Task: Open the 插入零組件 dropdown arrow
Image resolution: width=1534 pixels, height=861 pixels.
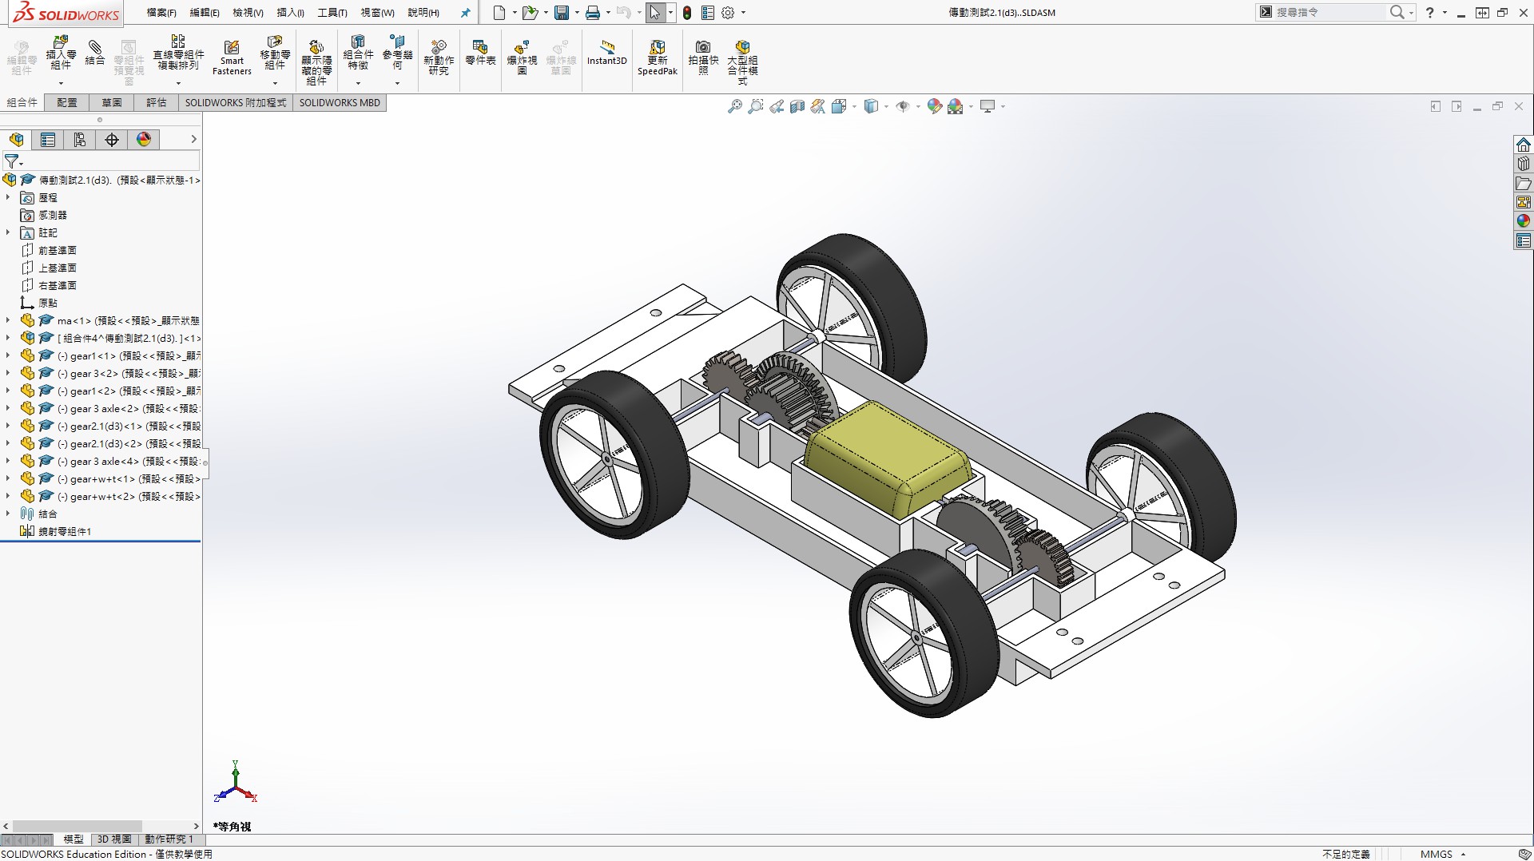Action: click(61, 83)
